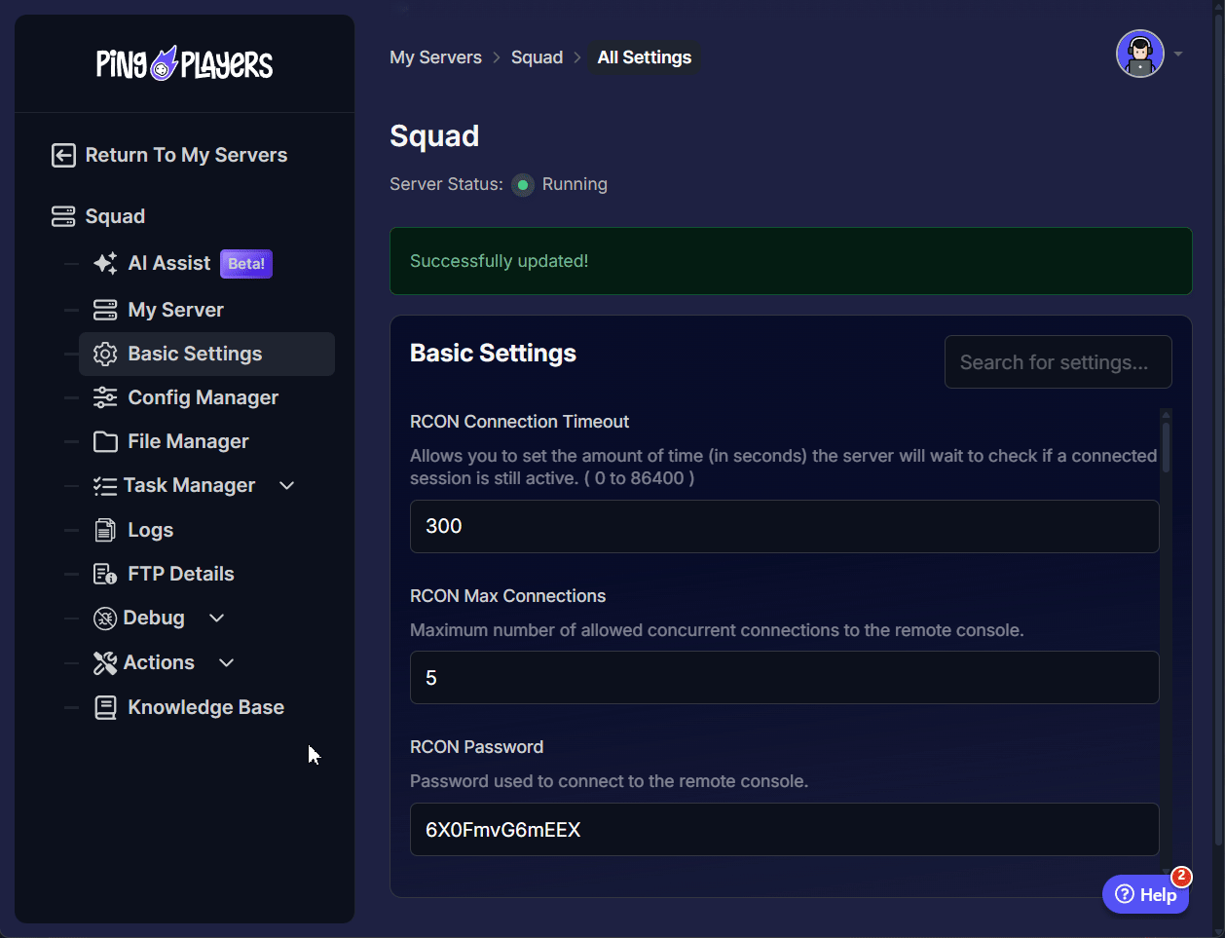Click the Basic Settings label in sidebar
The width and height of the screenshot is (1225, 938).
195,354
